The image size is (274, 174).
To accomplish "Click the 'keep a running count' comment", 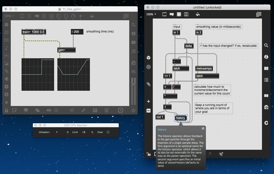I will [x=214, y=108].
